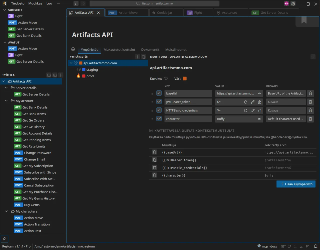This screenshot has height=250, width=320.
Task: Collapse the My characters folder
Action: [x=6, y=211]
